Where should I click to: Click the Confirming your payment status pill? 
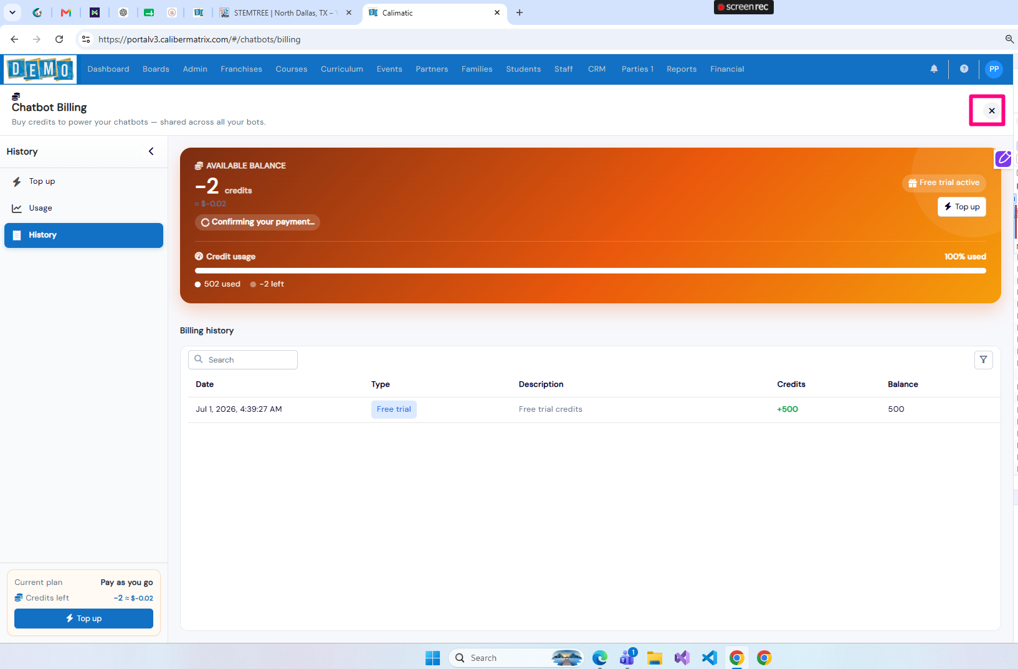click(x=257, y=222)
